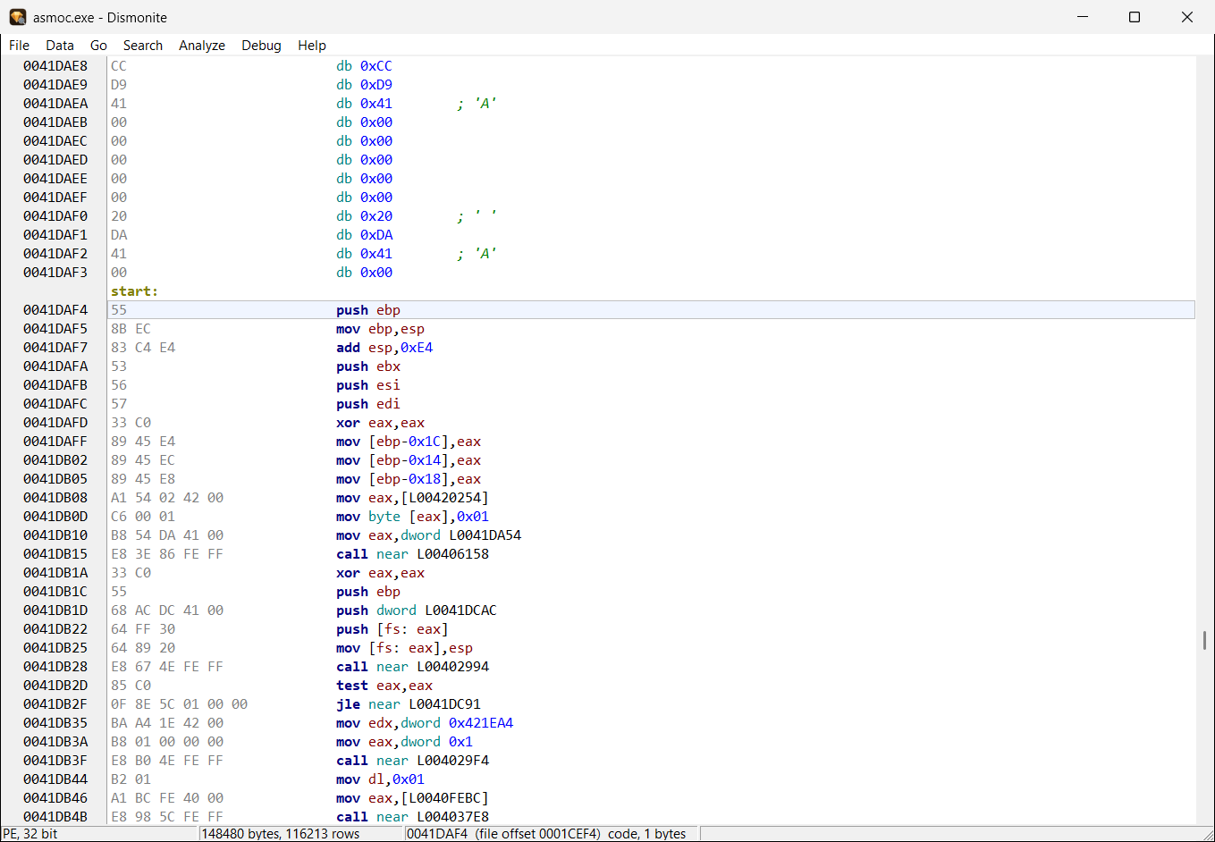Click 'mov edx,dword 0x421EA4' line
The image size is (1215, 842).
click(425, 723)
